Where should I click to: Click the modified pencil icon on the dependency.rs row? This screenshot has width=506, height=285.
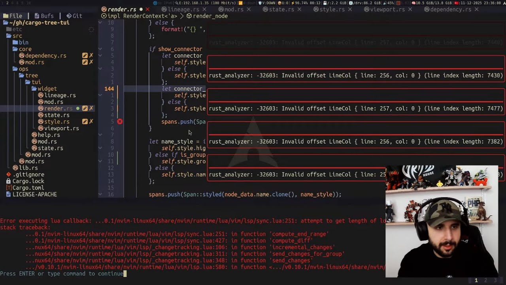[85, 56]
